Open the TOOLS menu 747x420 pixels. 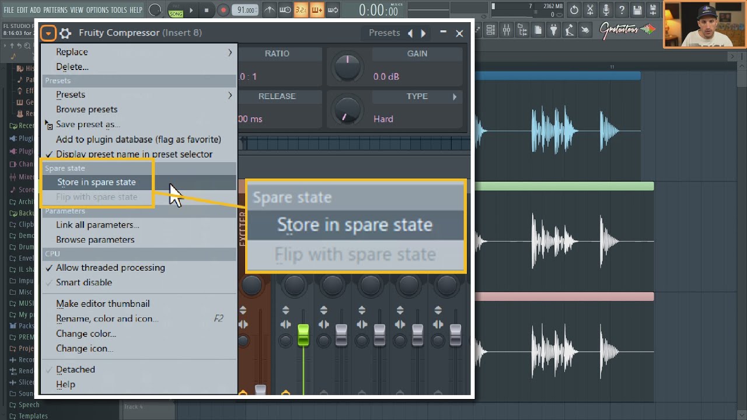click(118, 10)
